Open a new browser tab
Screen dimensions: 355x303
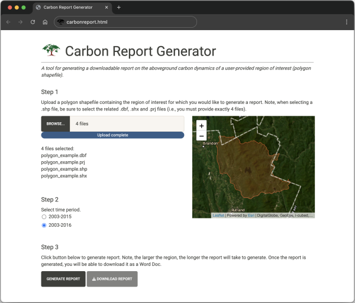click(118, 7)
